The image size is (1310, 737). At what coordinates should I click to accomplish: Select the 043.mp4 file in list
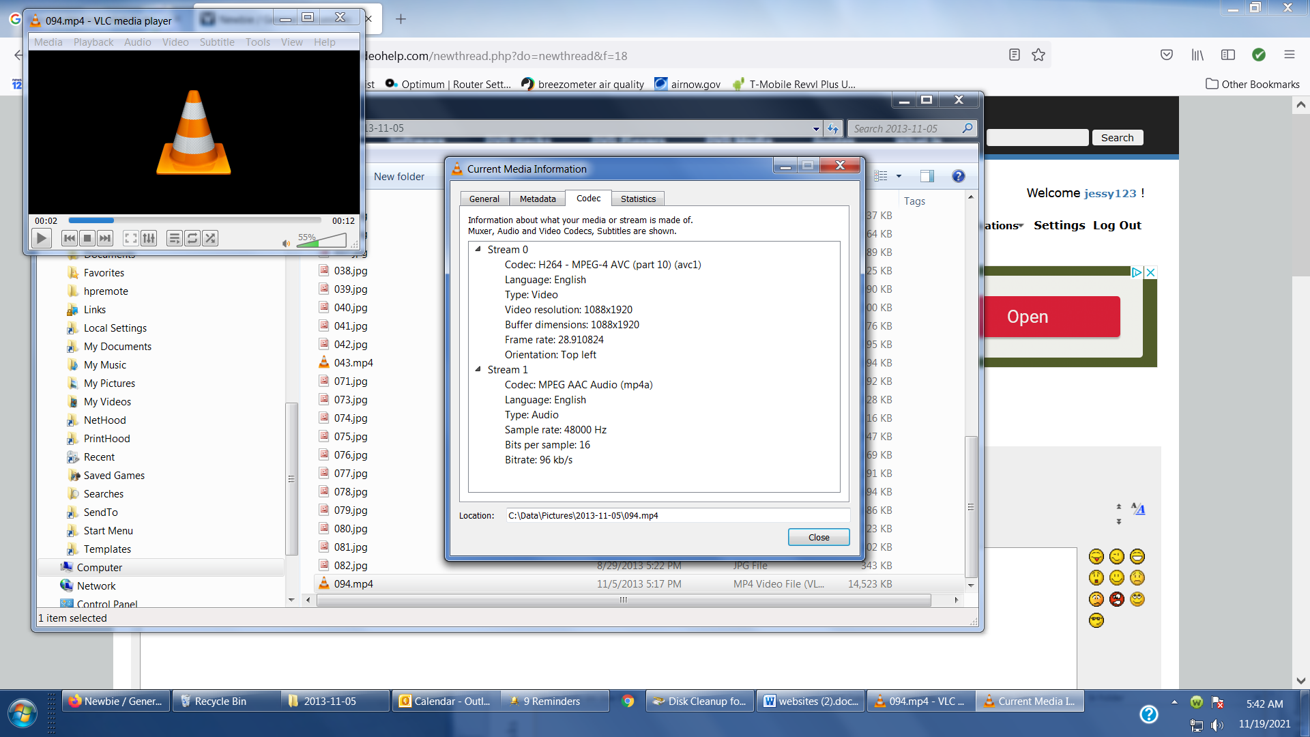pyautogui.click(x=353, y=362)
